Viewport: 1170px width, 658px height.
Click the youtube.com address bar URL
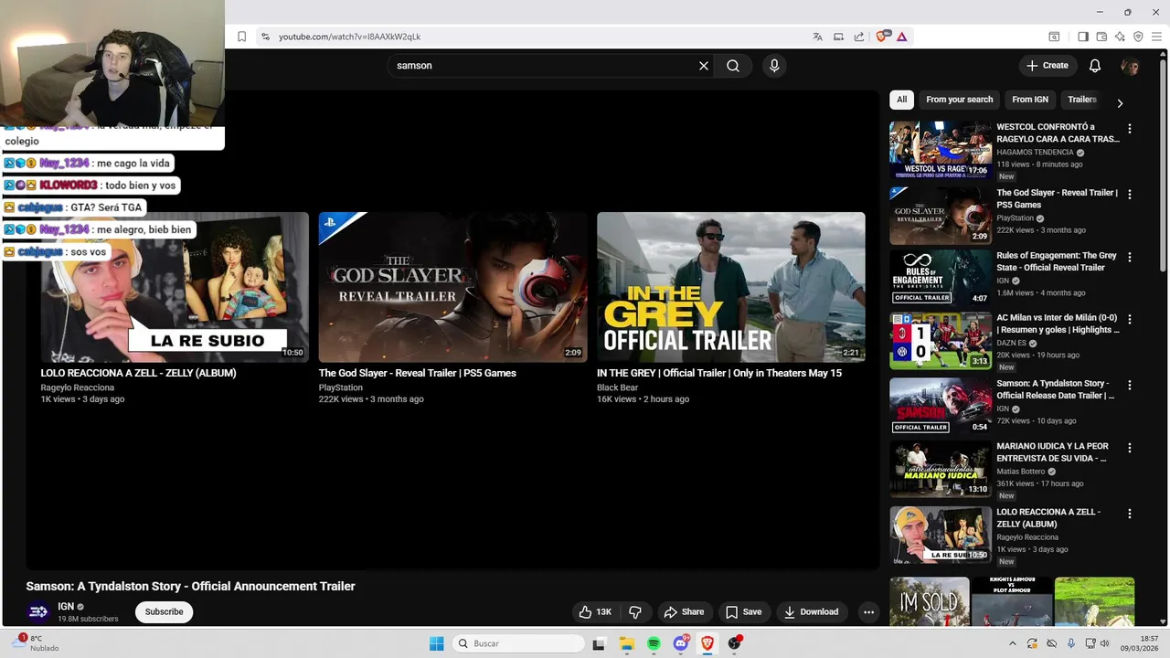[x=349, y=37]
